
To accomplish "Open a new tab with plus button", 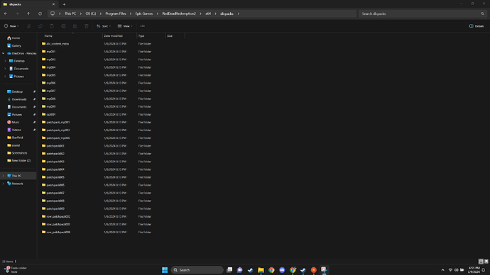I will pyautogui.click(x=64, y=4).
